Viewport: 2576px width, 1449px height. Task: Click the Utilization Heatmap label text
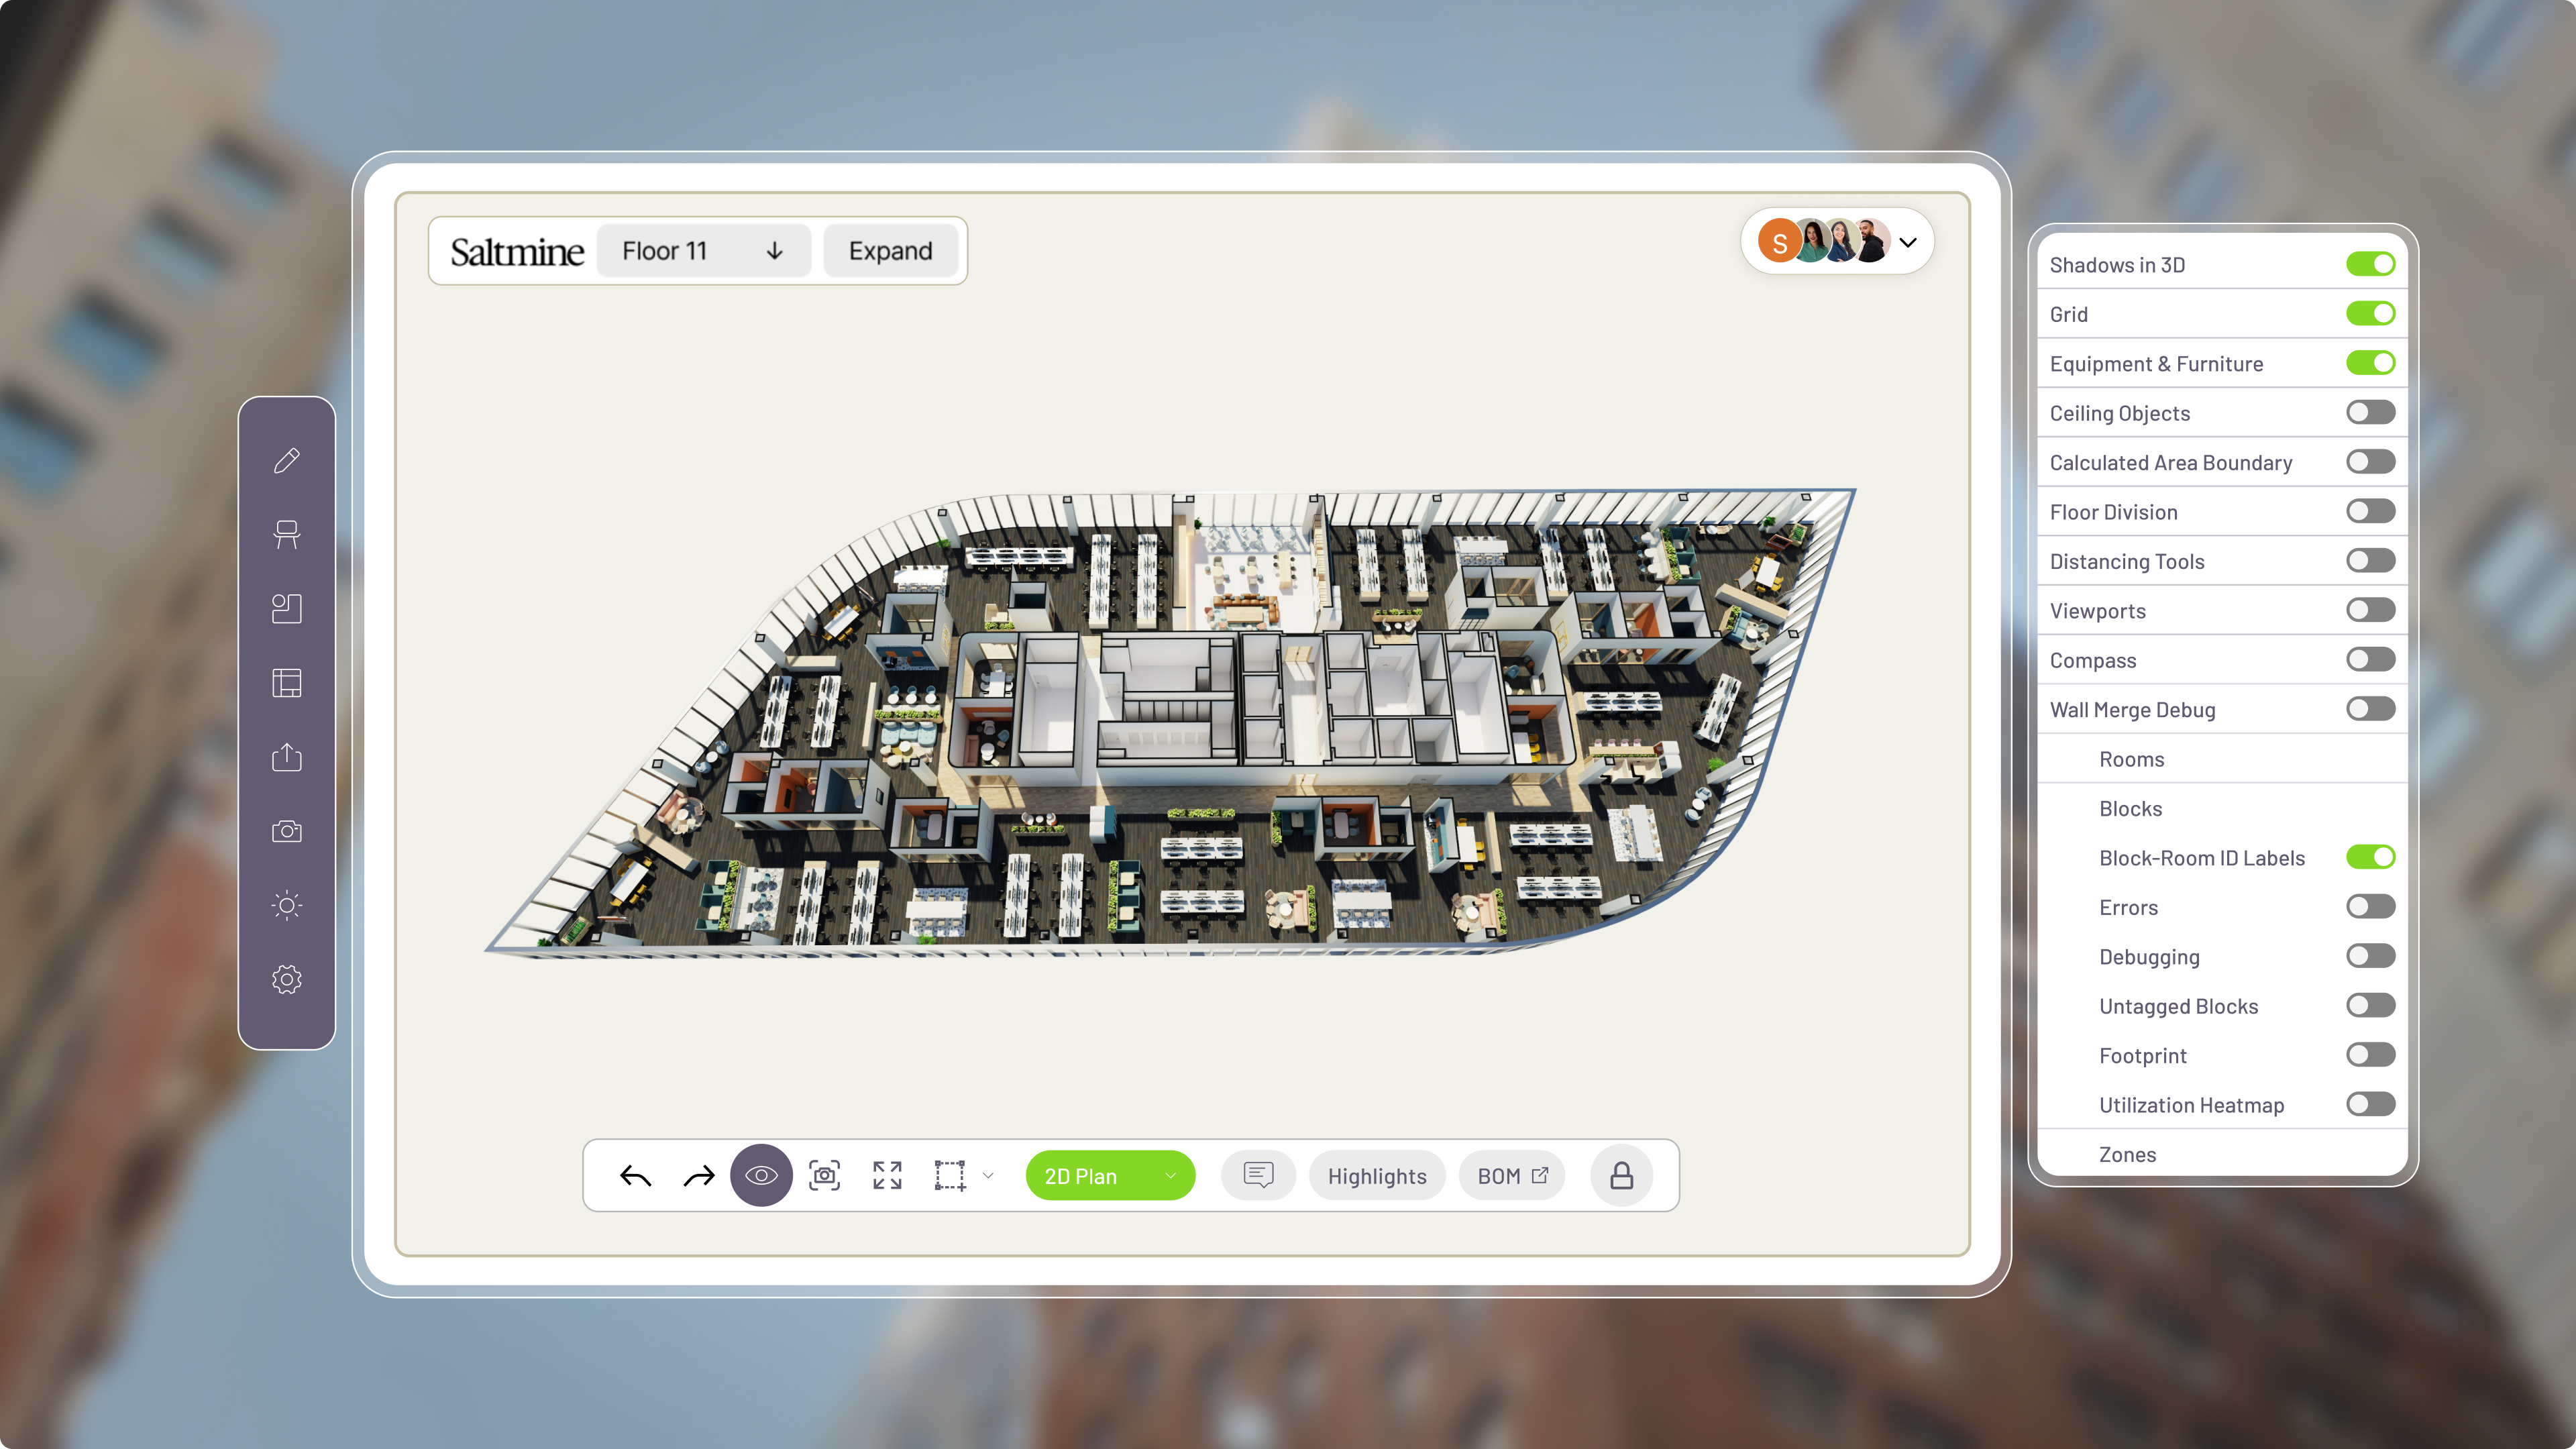2191,1105
